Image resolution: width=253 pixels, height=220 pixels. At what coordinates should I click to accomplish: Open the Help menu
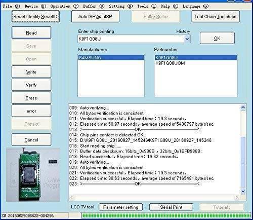170,6
